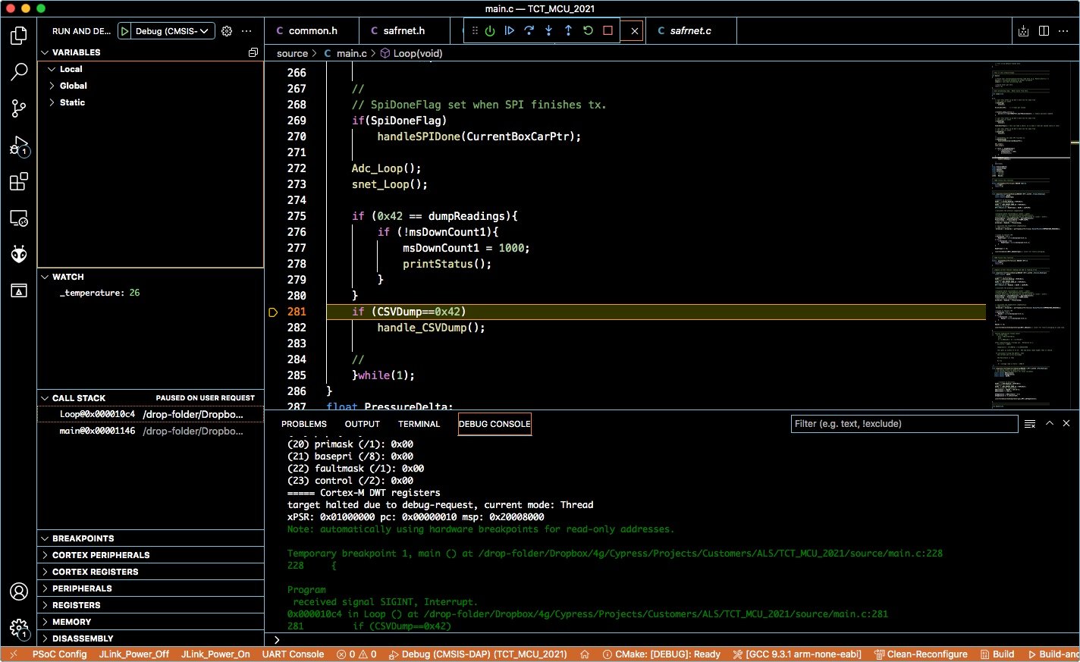Screen dimensions: 1080x662
Task: Toggle the breakpoint marker on line 281
Action: click(273, 312)
